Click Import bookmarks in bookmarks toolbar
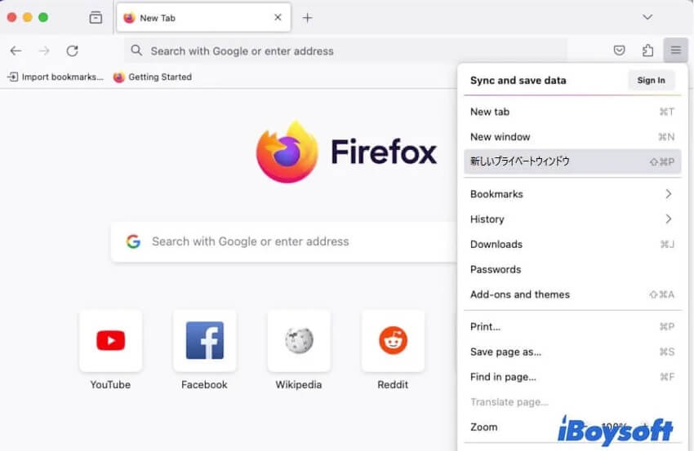Image resolution: width=694 pixels, height=451 pixels. point(56,77)
